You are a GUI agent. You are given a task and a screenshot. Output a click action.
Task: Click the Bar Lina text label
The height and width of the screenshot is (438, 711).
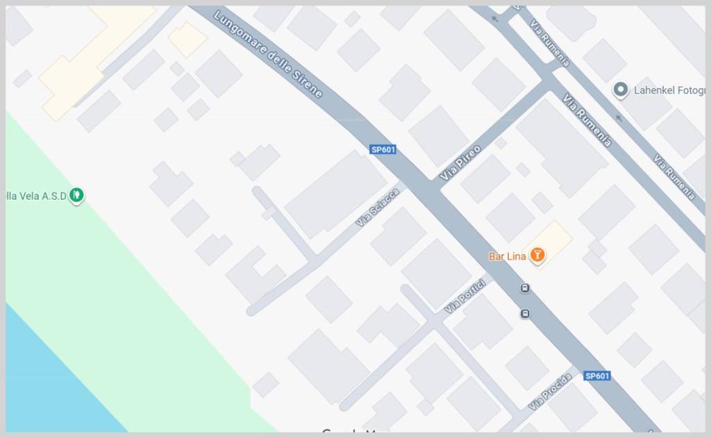click(507, 257)
